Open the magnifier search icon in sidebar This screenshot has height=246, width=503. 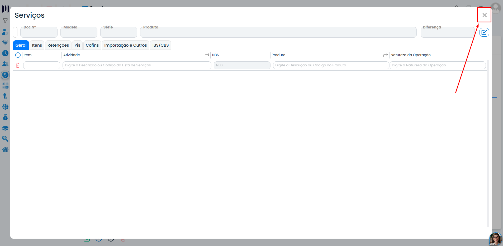coord(5,139)
